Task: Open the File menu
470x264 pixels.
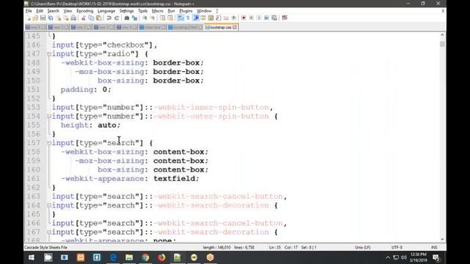Action: pos(29,11)
